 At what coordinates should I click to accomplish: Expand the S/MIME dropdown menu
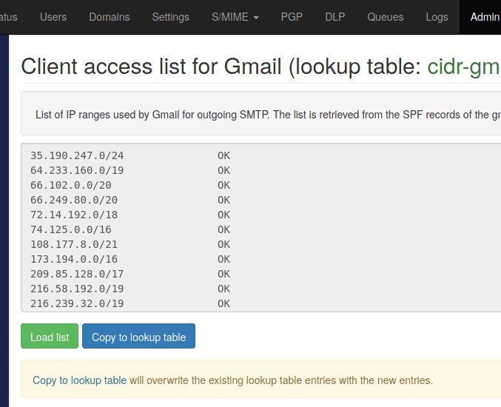[x=235, y=17]
